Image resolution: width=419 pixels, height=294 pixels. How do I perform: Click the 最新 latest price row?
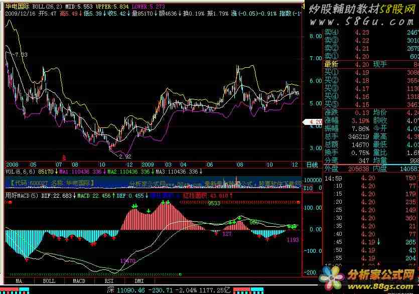coord(371,64)
